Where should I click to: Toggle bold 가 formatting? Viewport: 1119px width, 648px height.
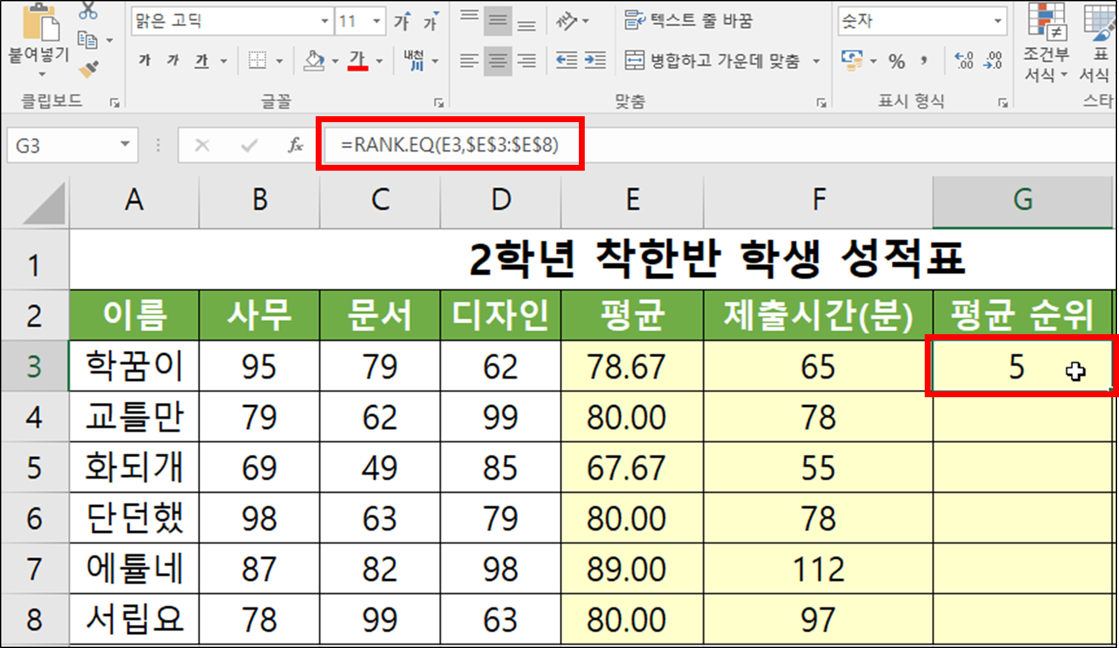click(145, 61)
